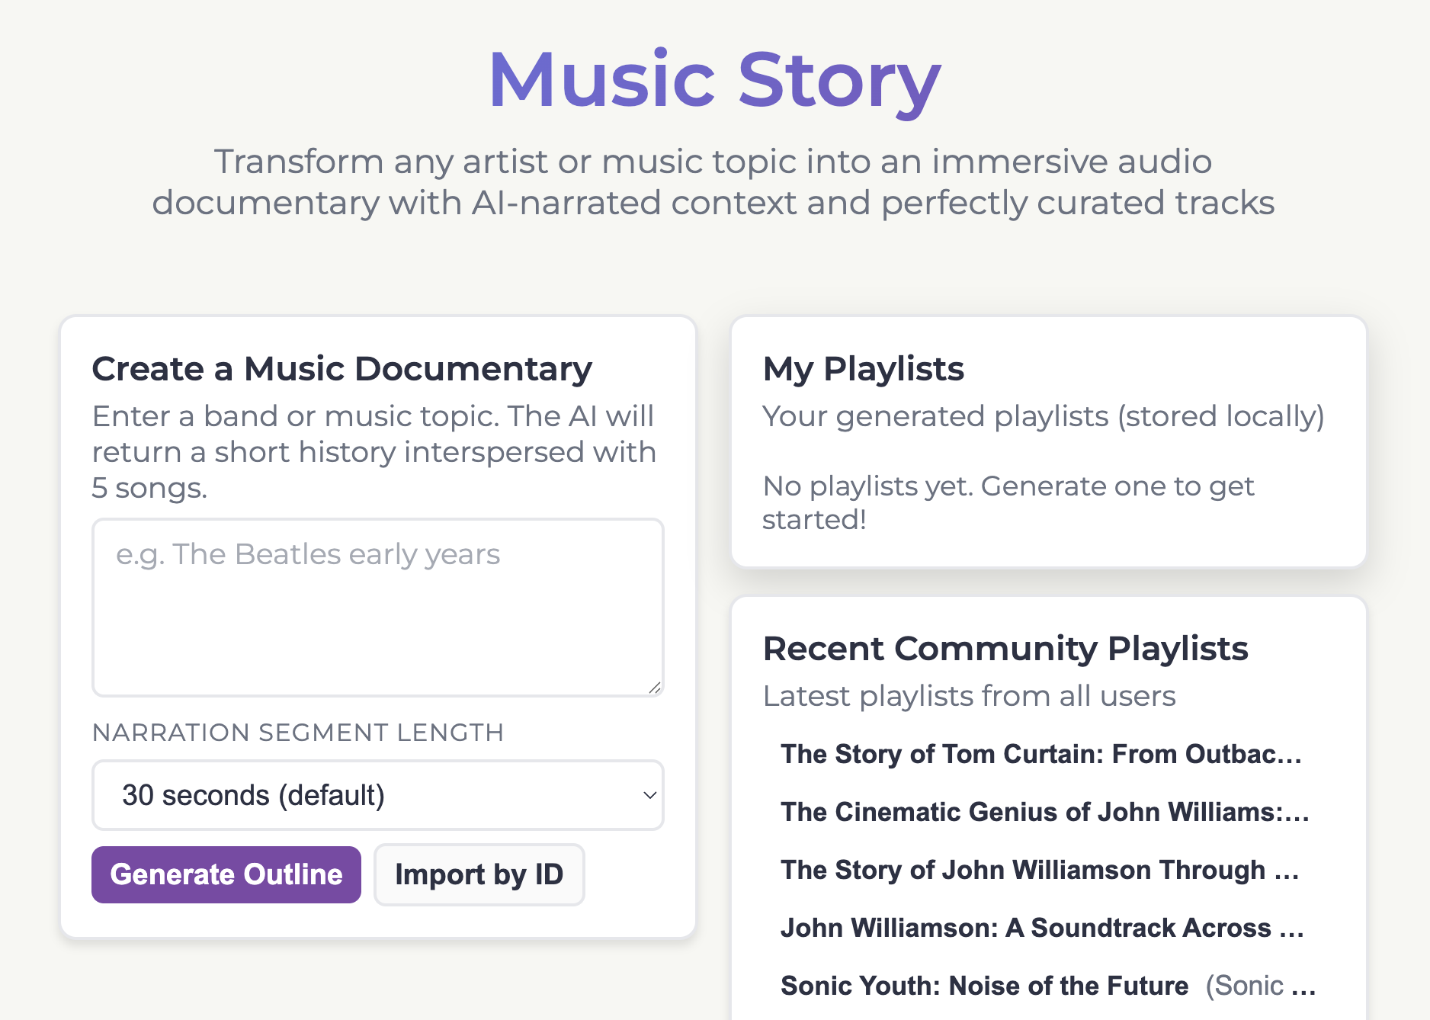Click the Recent Community Playlists heading
The image size is (1430, 1020).
click(x=1005, y=649)
